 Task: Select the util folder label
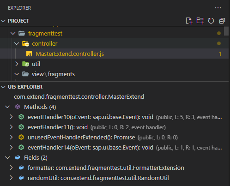point(36,64)
